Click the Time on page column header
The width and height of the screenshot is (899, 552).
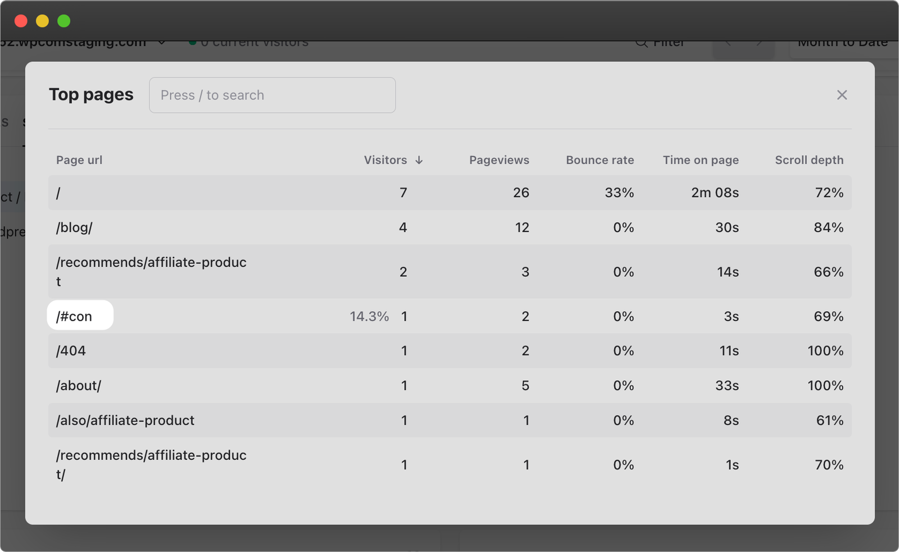tap(700, 160)
